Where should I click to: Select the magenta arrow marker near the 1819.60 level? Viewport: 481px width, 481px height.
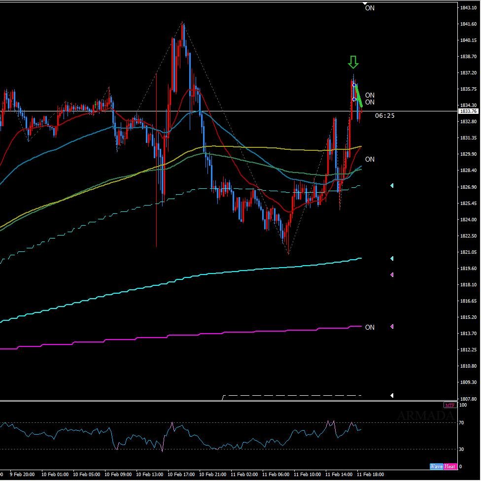coord(392,275)
